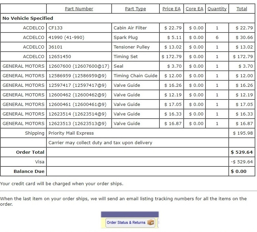Click the Total column header
This screenshot has width=257, height=232.
[x=242, y=9]
